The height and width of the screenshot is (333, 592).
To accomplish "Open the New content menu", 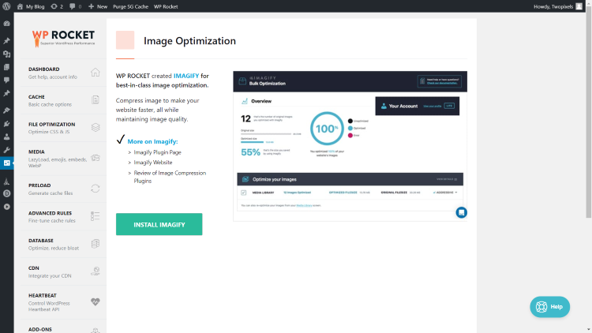I will [x=98, y=6].
